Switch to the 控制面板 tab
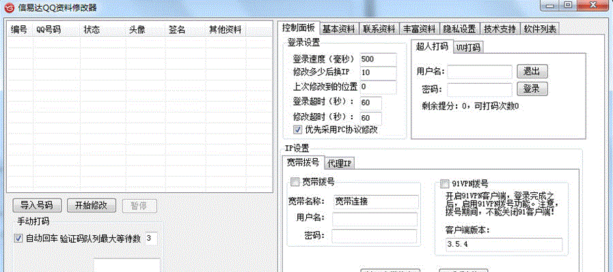 coord(299,28)
